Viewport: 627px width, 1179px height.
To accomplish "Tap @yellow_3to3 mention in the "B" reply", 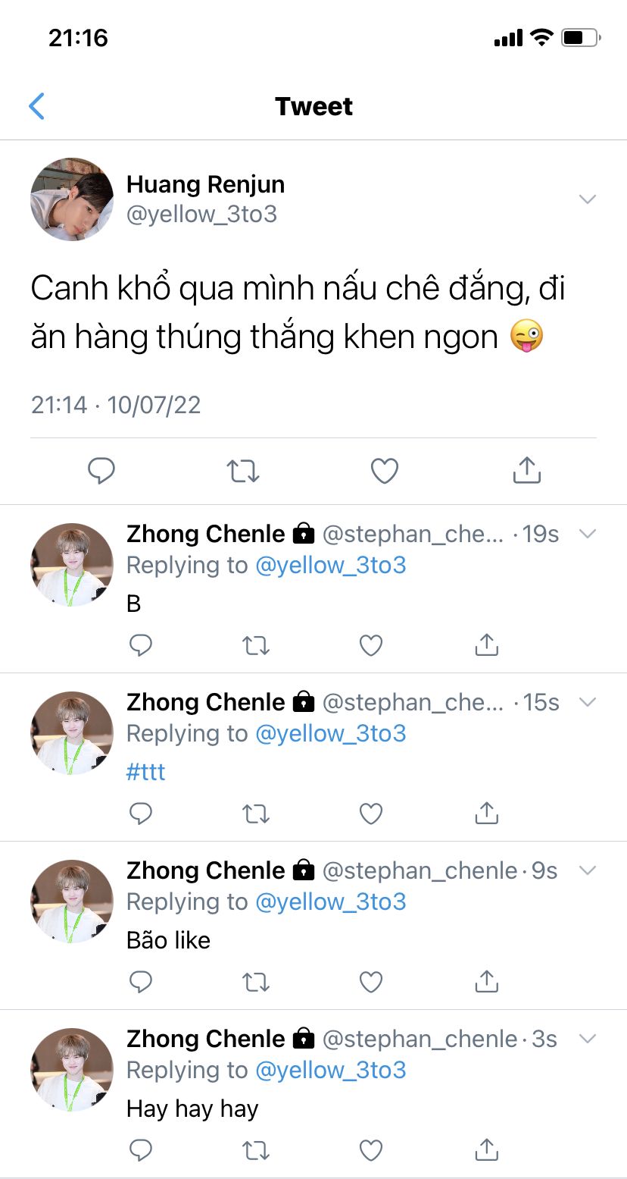I will 331,566.
